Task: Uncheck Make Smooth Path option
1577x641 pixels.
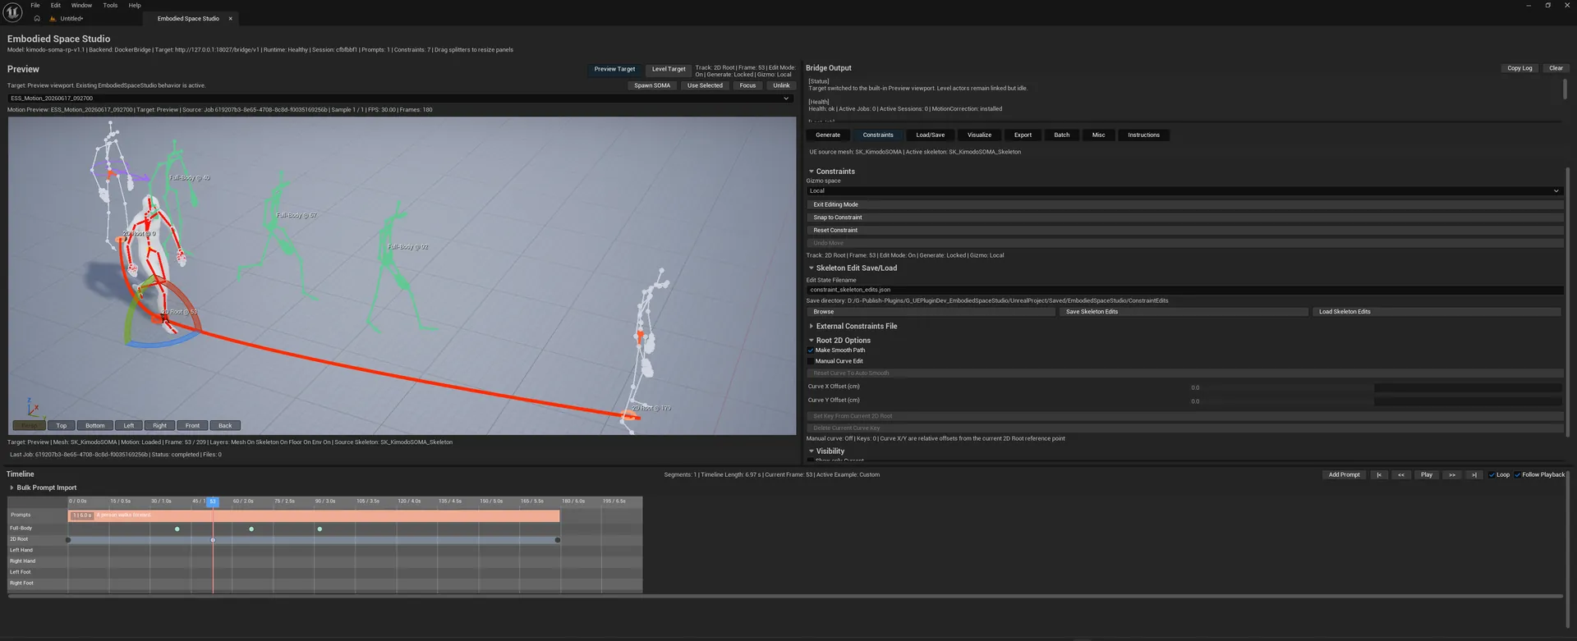Action: (811, 350)
